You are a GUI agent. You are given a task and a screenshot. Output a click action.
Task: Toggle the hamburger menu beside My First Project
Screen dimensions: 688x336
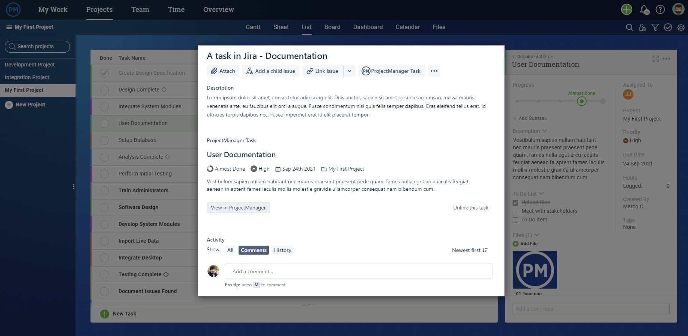(9, 27)
